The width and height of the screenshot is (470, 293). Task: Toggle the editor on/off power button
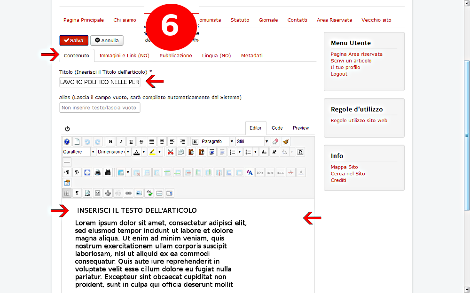point(67,129)
